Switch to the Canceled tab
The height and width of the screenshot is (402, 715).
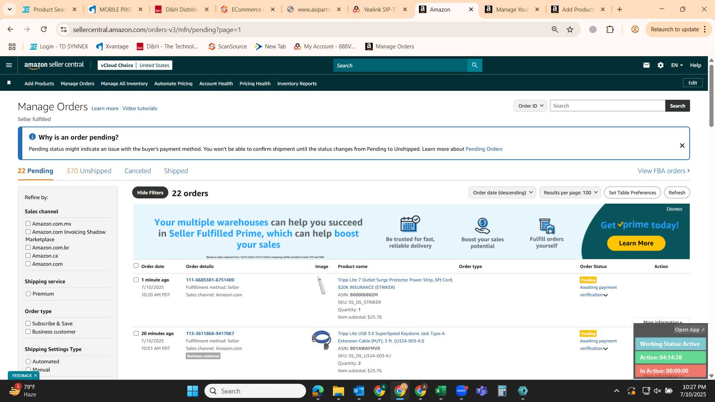tap(137, 171)
